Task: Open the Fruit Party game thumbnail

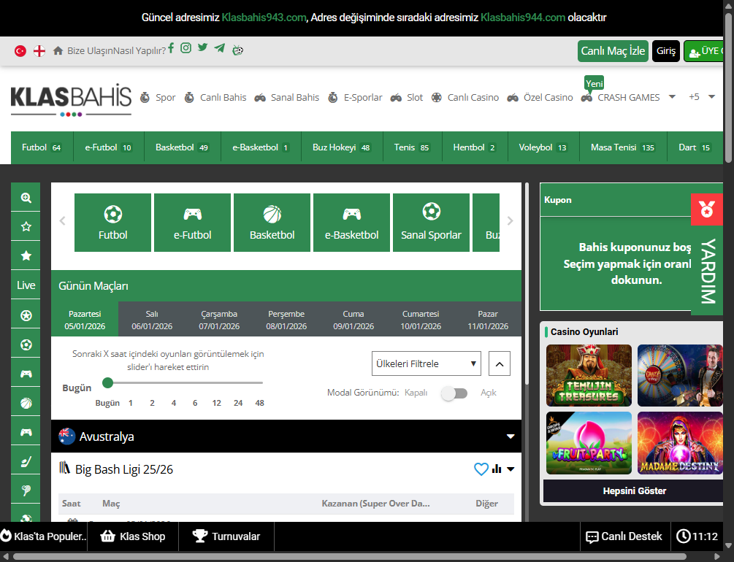Action: point(589,443)
